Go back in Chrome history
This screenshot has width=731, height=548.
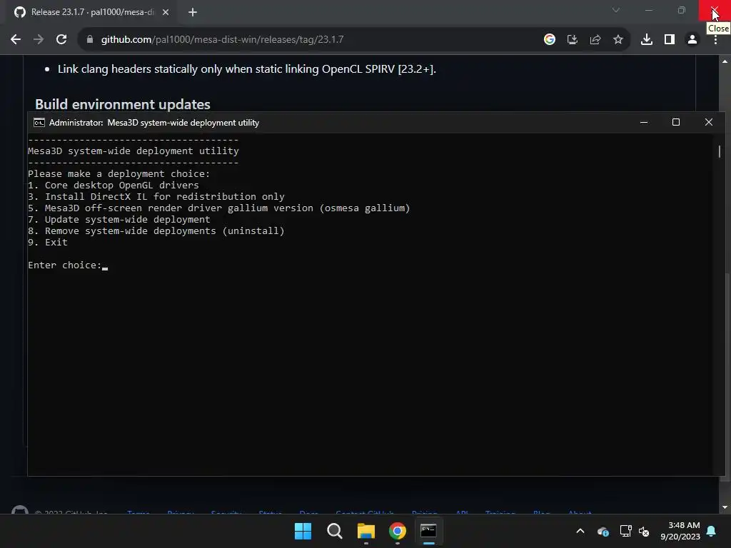[x=16, y=40]
